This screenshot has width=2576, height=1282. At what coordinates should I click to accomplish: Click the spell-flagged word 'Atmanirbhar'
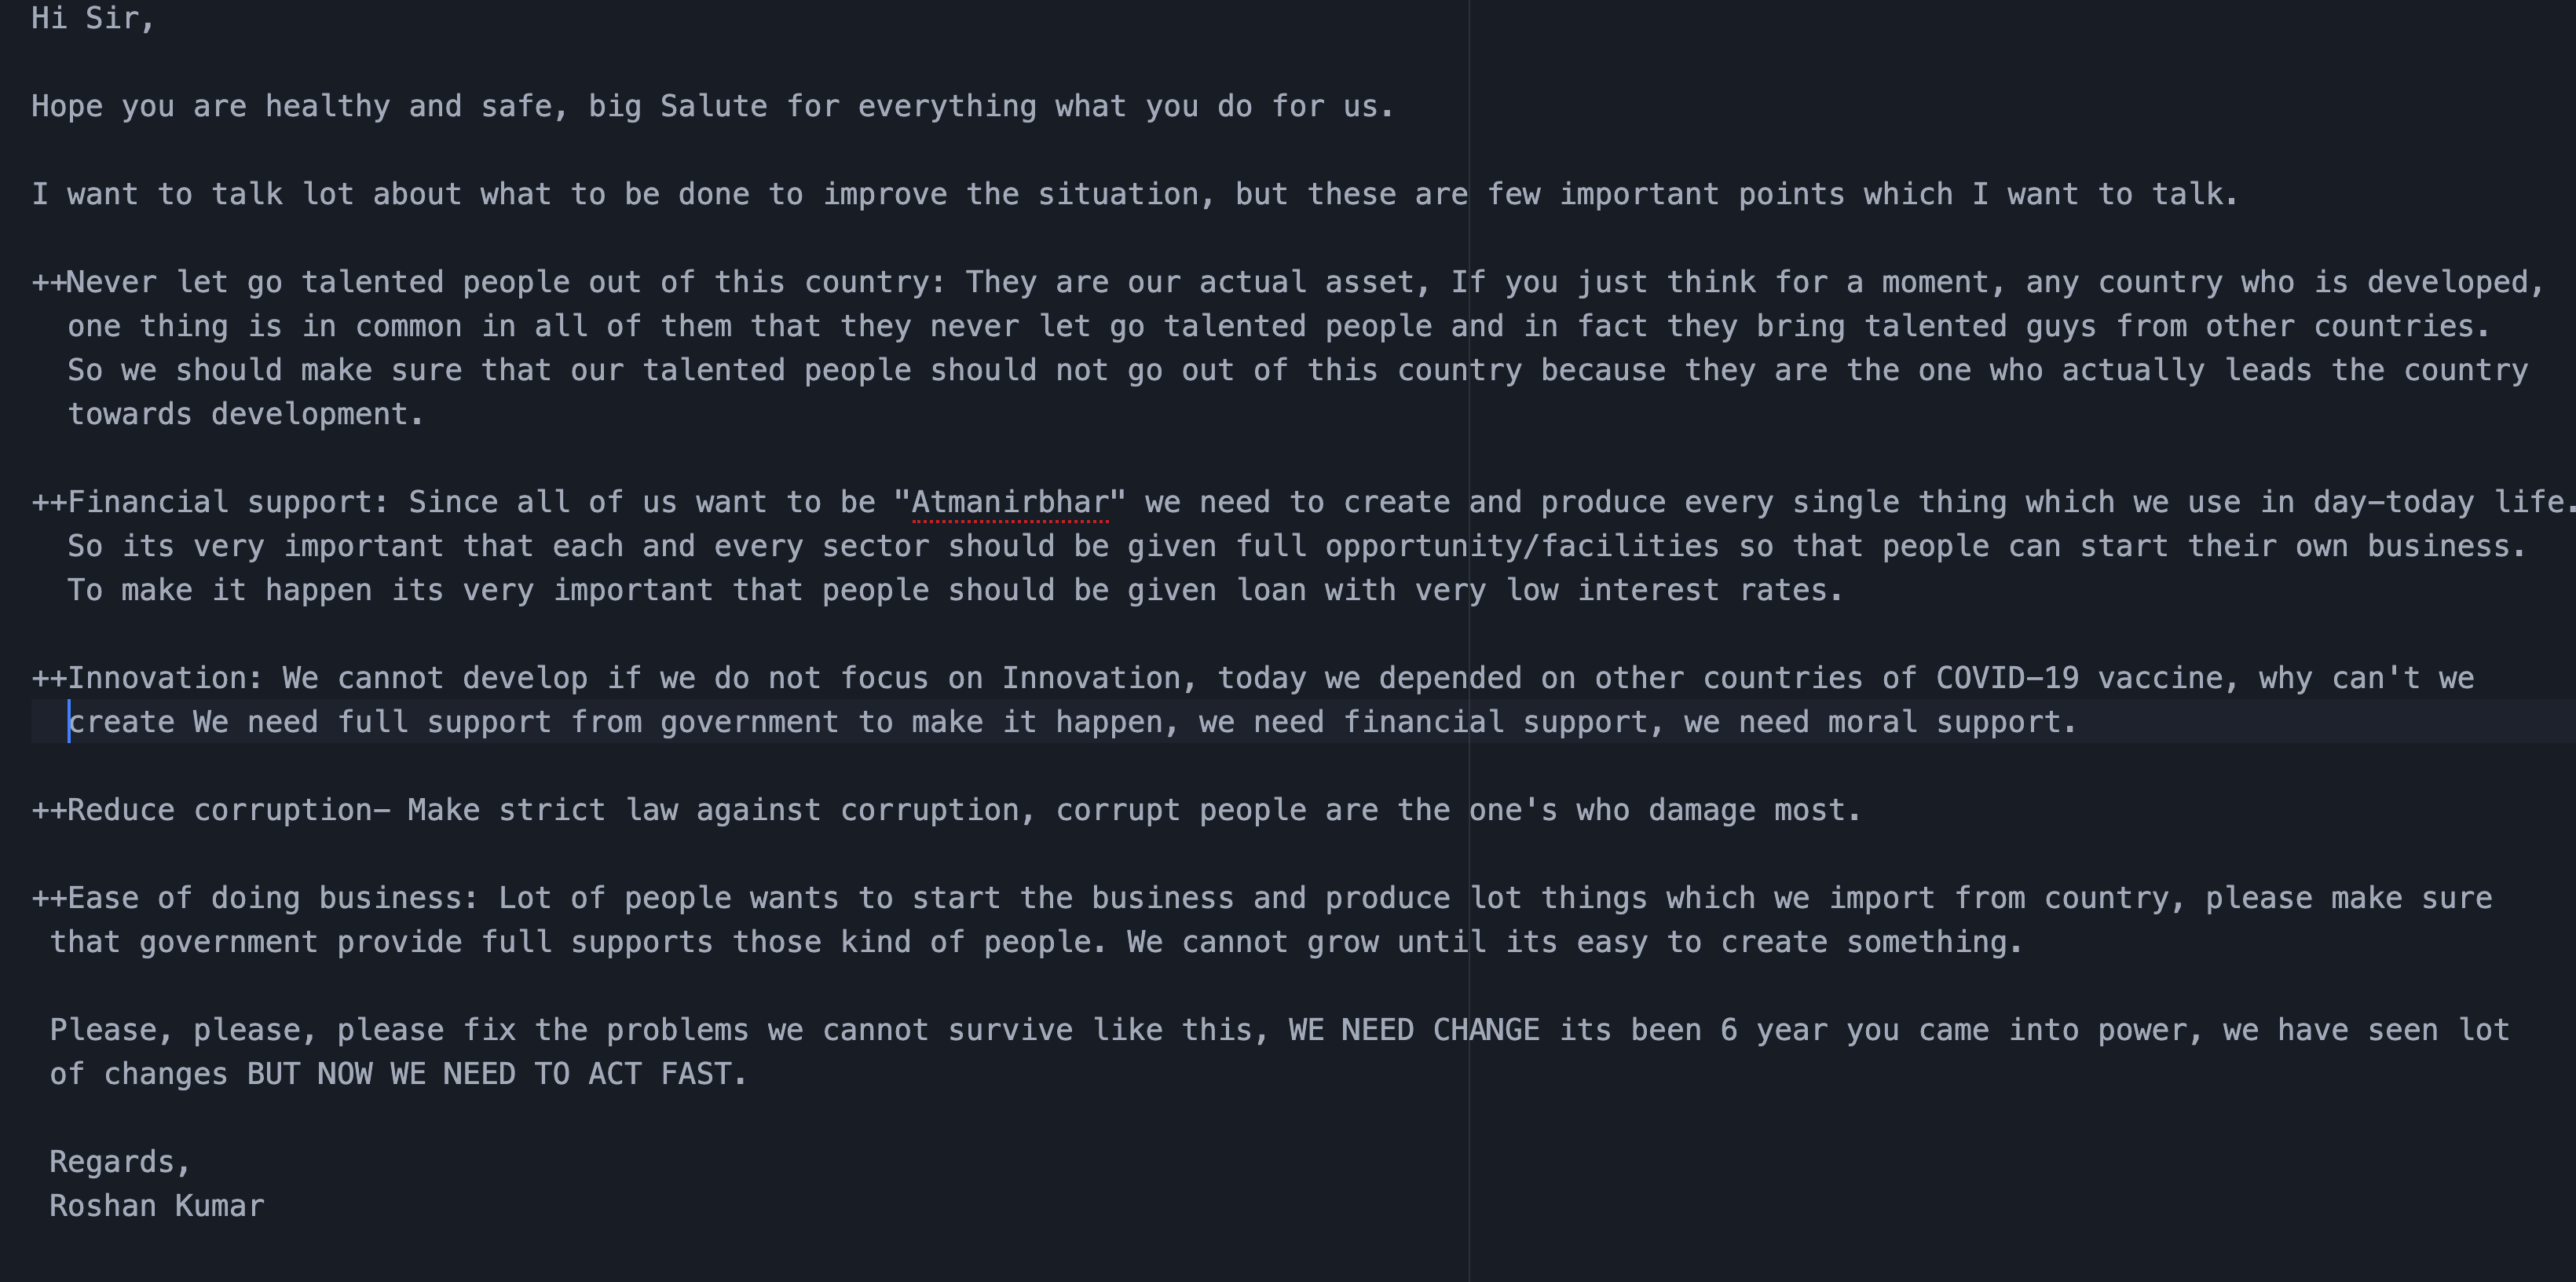(x=1010, y=502)
